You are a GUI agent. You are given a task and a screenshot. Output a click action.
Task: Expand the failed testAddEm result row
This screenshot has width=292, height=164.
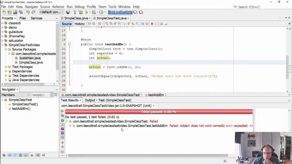(70, 126)
